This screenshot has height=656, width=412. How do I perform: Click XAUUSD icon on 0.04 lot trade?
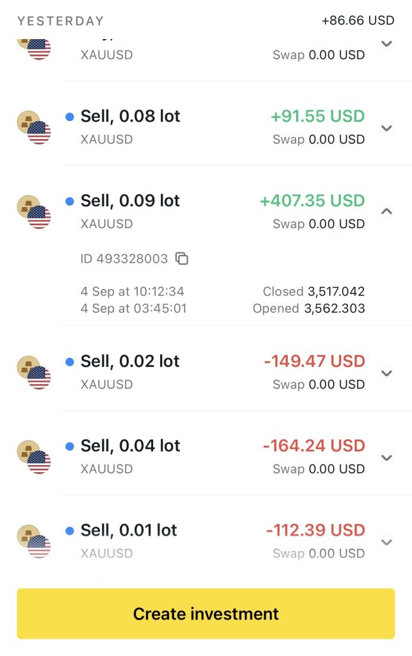pos(33,457)
